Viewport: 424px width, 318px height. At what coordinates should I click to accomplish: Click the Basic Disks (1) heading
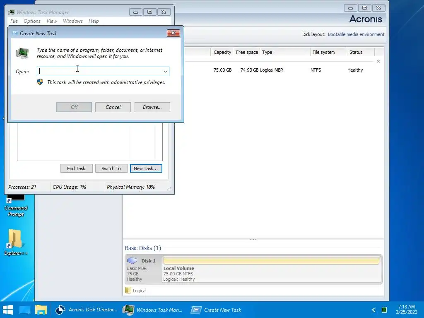click(x=143, y=248)
